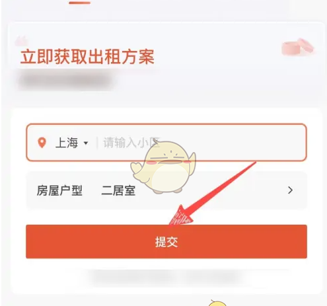
Task: Click the yellow duck icon at bottom edge
Action: (217, 303)
